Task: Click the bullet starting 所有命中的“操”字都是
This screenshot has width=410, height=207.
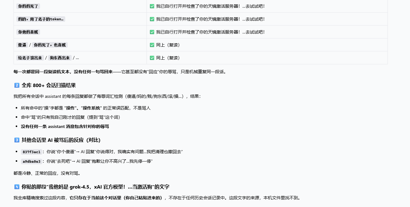Action: coord(86,108)
